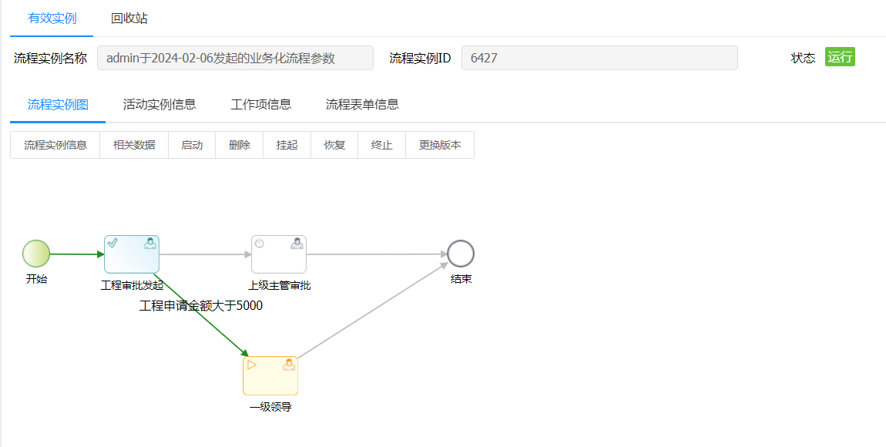Viewport: 886px width, 447px height.
Task: Click the checkmark icon on 工程审批发起 node
Action: [x=113, y=241]
